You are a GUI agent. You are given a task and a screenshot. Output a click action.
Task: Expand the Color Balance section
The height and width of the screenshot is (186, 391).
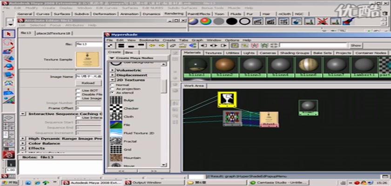click(x=23, y=143)
